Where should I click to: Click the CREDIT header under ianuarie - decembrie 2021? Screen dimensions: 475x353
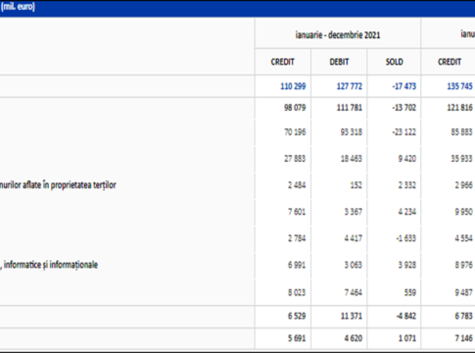pyautogui.click(x=283, y=62)
